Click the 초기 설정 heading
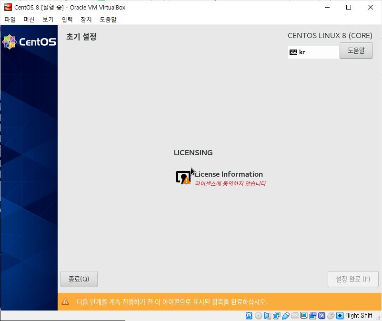Image resolution: width=382 pixels, height=321 pixels. click(81, 37)
